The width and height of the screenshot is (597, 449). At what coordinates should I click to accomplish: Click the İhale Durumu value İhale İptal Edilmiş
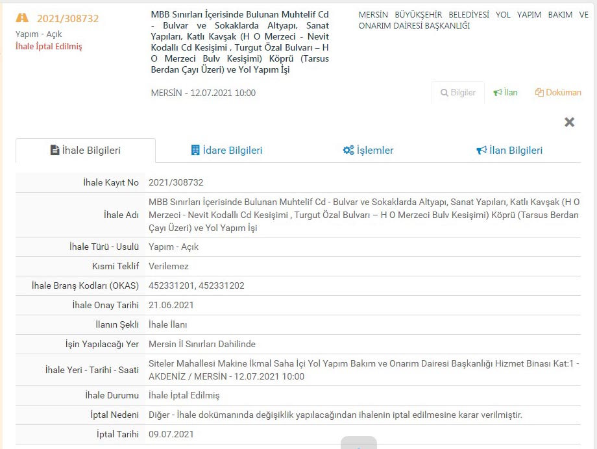pos(184,395)
